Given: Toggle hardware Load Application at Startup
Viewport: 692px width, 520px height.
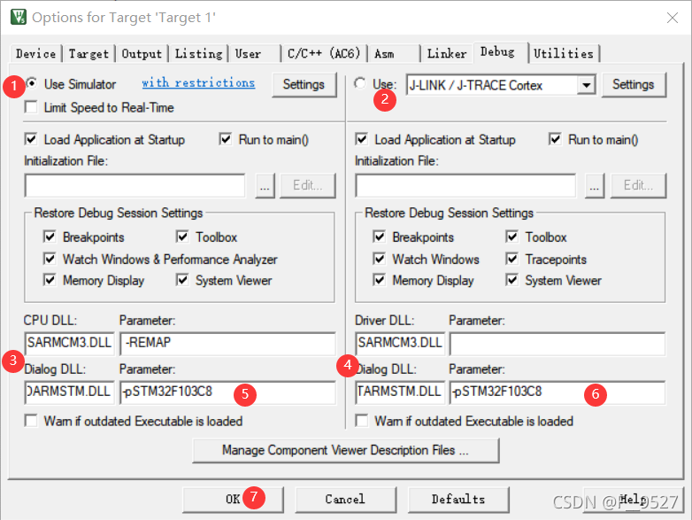Looking at the screenshot, I should coord(361,140).
